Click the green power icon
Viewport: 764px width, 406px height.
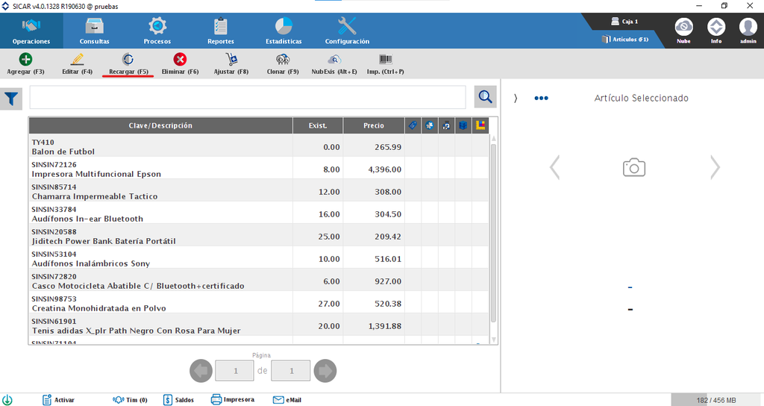(7, 400)
